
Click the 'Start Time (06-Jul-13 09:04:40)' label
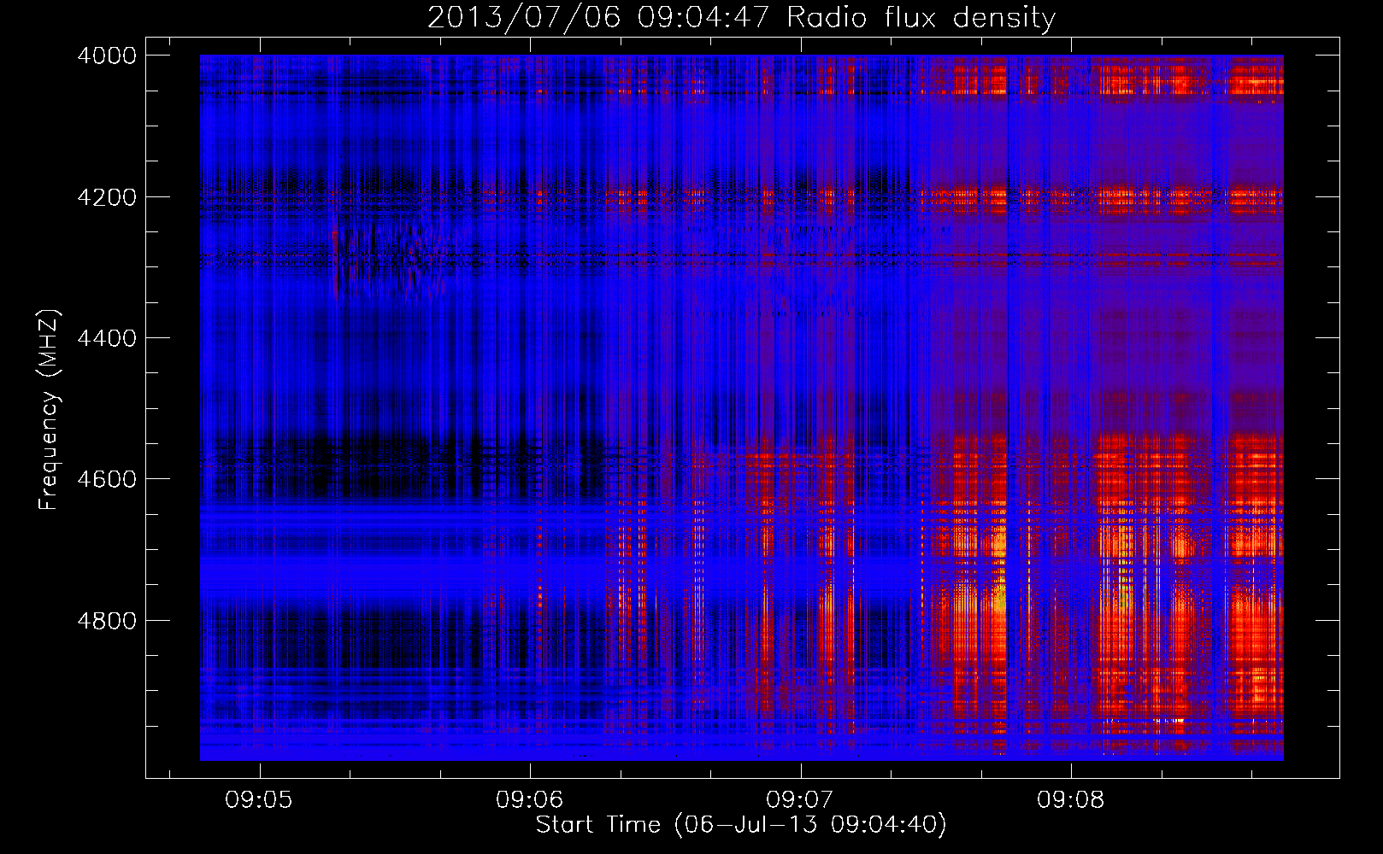click(741, 825)
